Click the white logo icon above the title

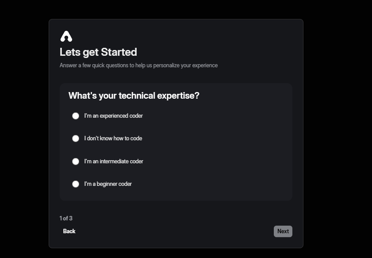[66, 36]
